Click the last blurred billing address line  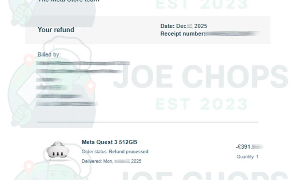tap(67, 104)
